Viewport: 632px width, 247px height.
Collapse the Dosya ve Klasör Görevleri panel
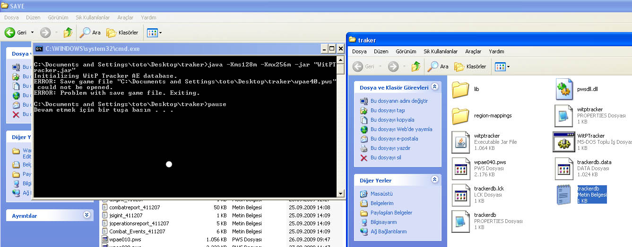(434, 87)
